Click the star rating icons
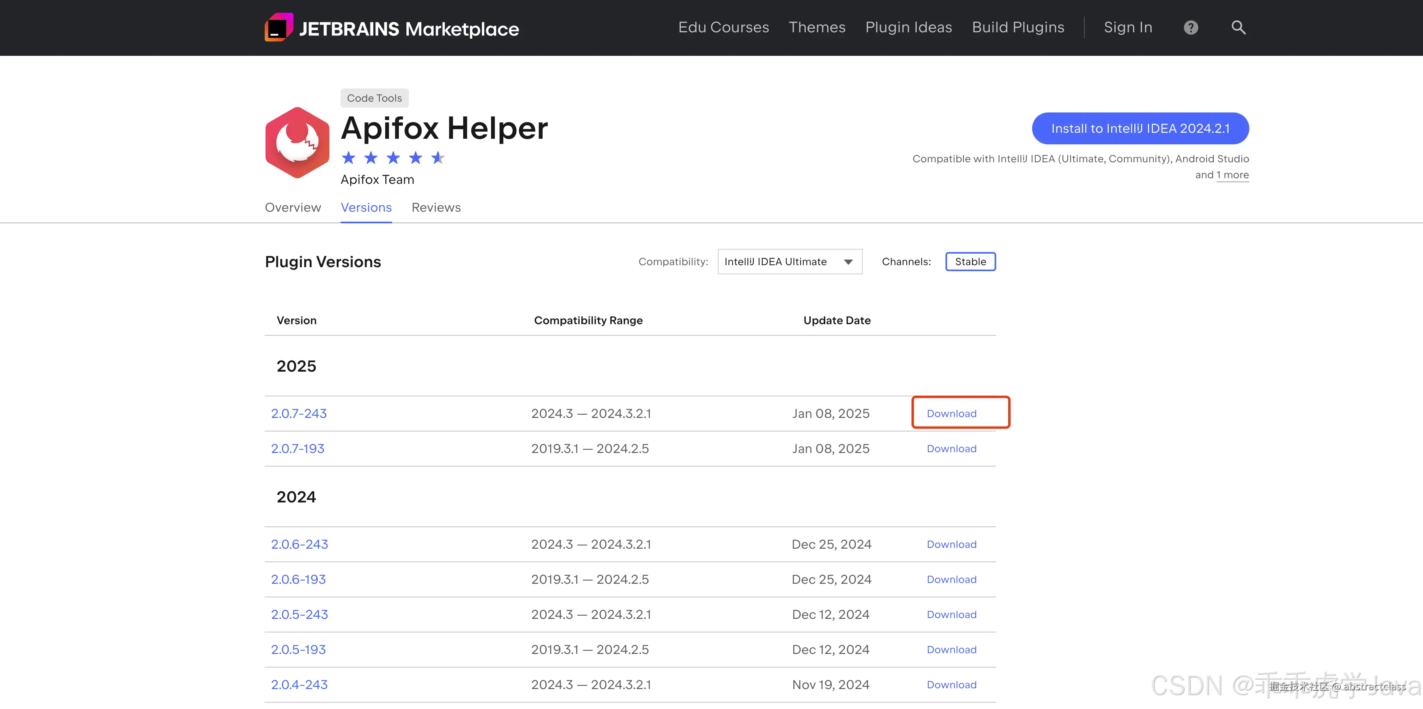Viewport: 1423px width, 709px height. (393, 158)
